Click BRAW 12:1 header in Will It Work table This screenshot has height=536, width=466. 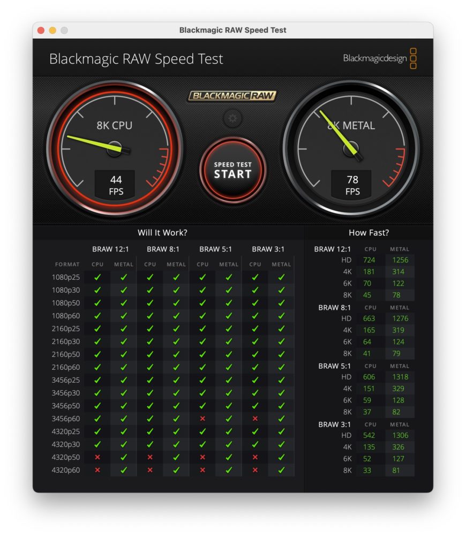(x=110, y=249)
